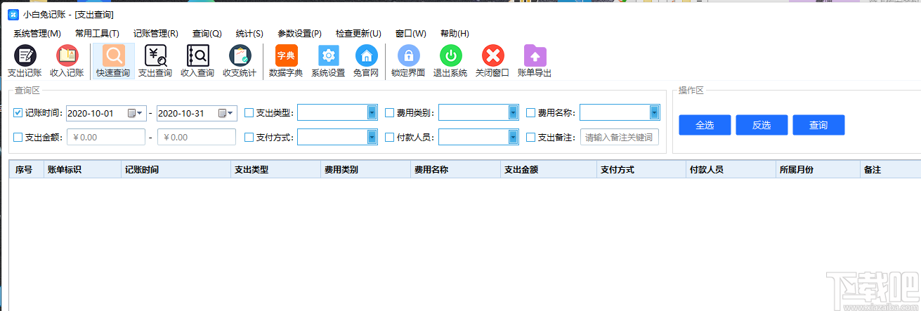921x311 pixels.
Task: Toggle the 记账时间 checkbox
Action: pos(18,112)
